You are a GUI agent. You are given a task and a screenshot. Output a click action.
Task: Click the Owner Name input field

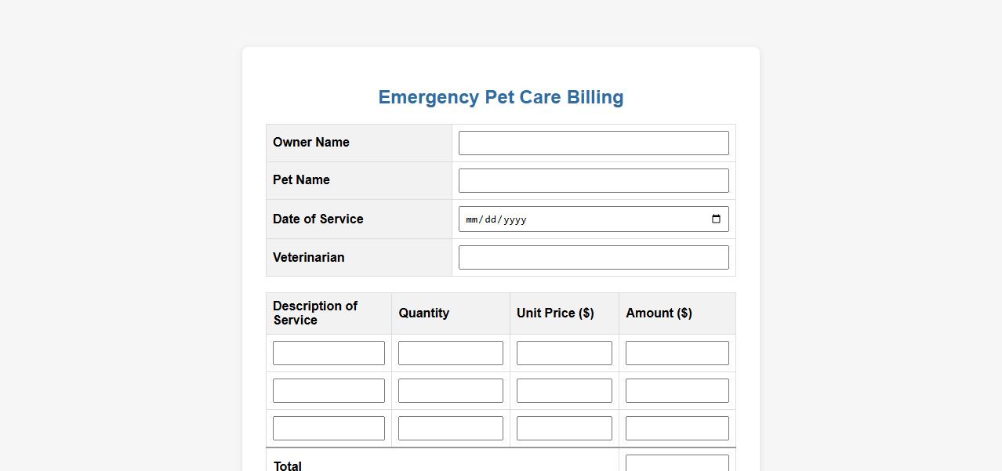pyautogui.click(x=594, y=143)
